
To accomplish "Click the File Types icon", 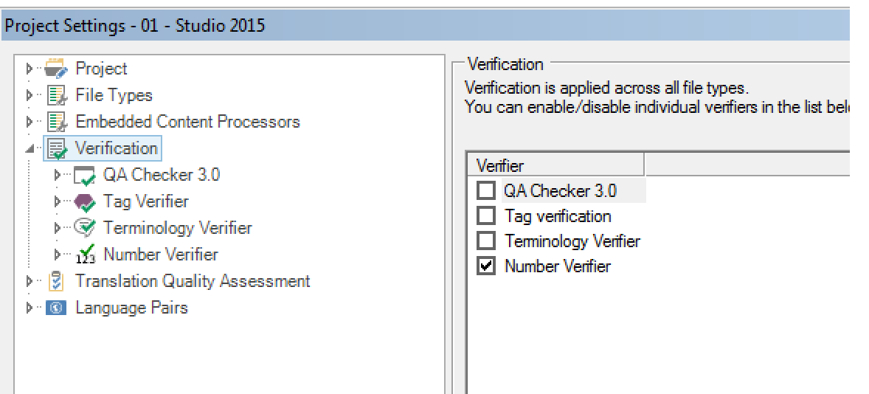I will pos(56,96).
